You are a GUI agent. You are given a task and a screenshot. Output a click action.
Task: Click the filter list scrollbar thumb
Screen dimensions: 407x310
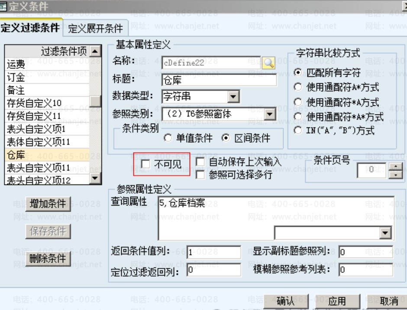tap(95, 101)
